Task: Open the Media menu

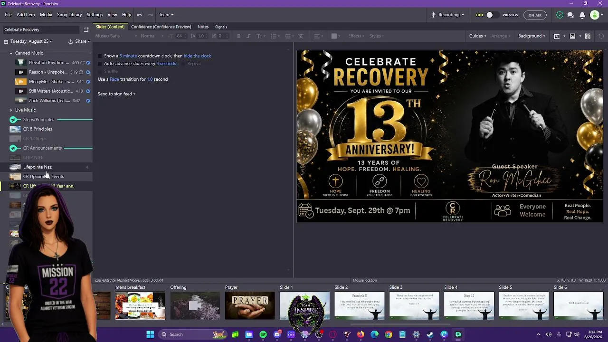Action: [46, 15]
